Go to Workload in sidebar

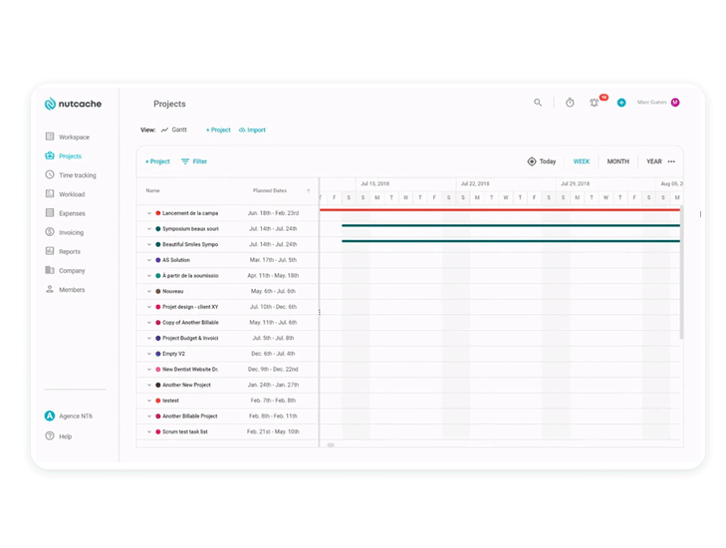(x=71, y=194)
